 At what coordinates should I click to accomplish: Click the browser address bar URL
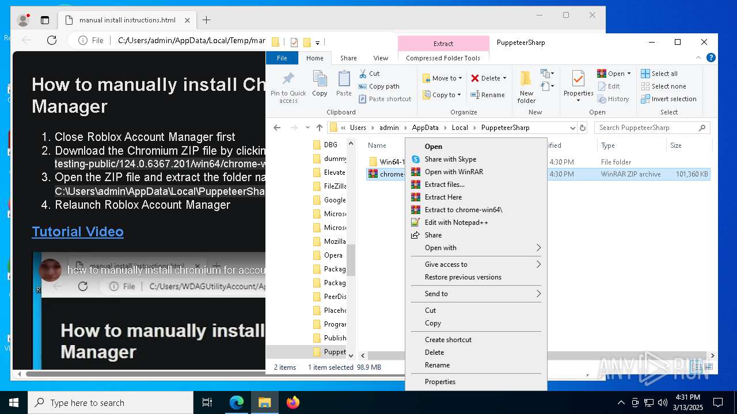192,40
